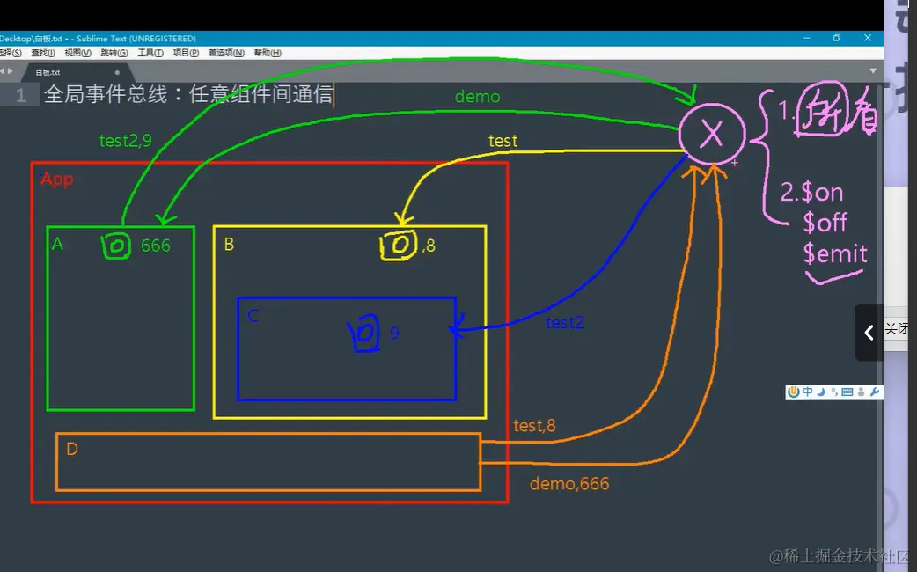The height and width of the screenshot is (572, 917).
Task: Toggle Chinese/English input with the 中 icon
Action: [808, 391]
